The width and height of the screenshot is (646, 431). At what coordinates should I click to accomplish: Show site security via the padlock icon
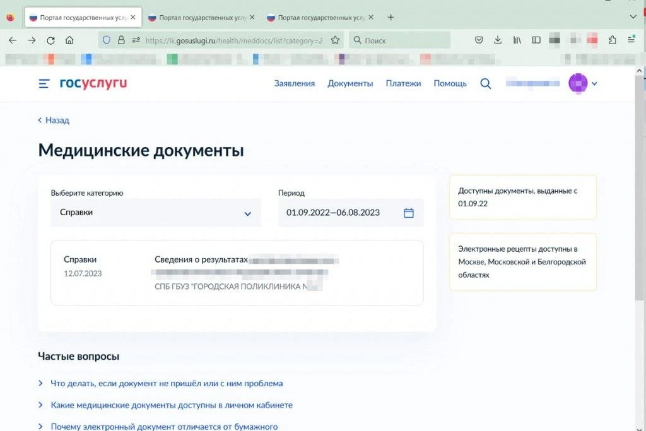point(121,40)
